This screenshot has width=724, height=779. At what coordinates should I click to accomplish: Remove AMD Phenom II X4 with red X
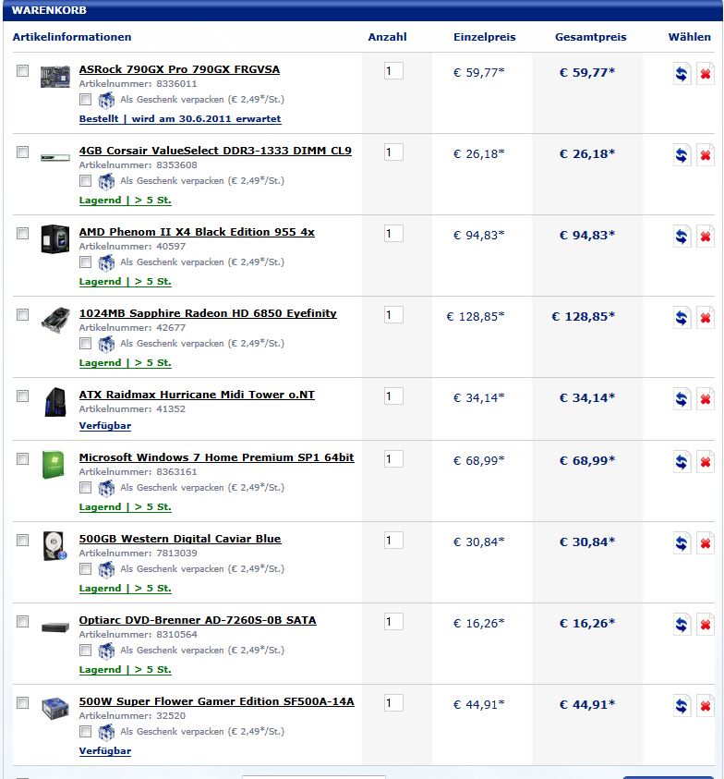click(706, 237)
